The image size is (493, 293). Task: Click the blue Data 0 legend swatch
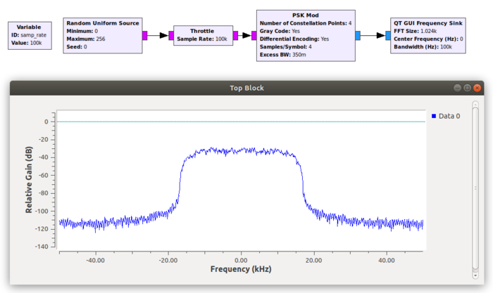point(434,116)
